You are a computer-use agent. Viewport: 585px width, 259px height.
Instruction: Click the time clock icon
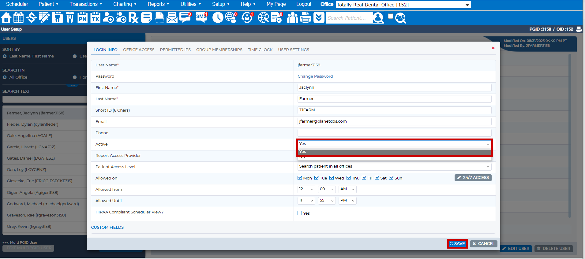[x=218, y=18]
